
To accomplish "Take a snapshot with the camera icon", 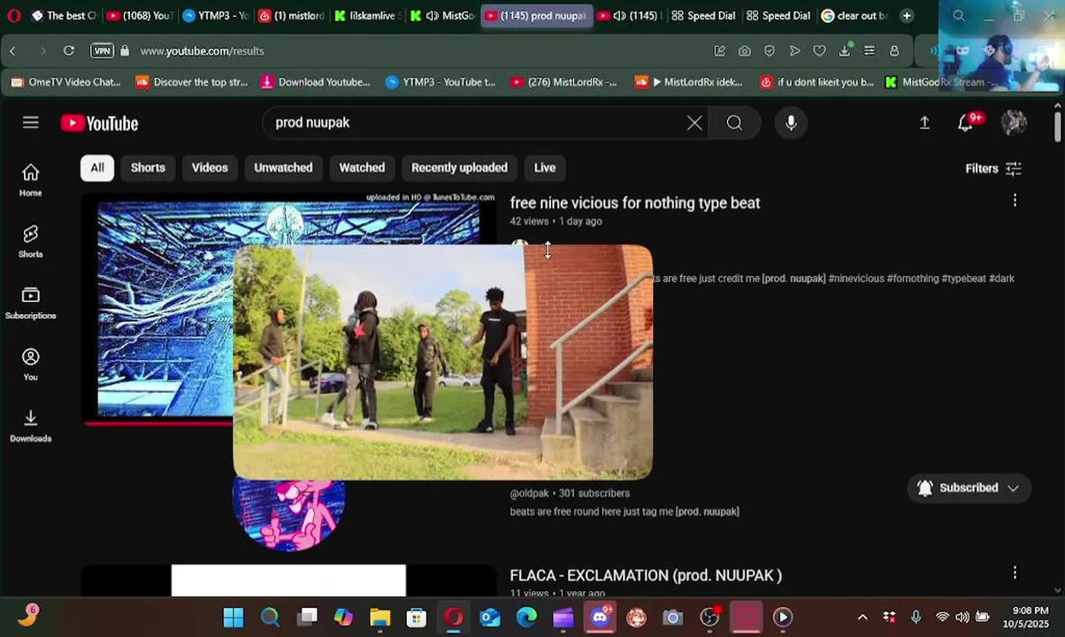I will tap(745, 50).
